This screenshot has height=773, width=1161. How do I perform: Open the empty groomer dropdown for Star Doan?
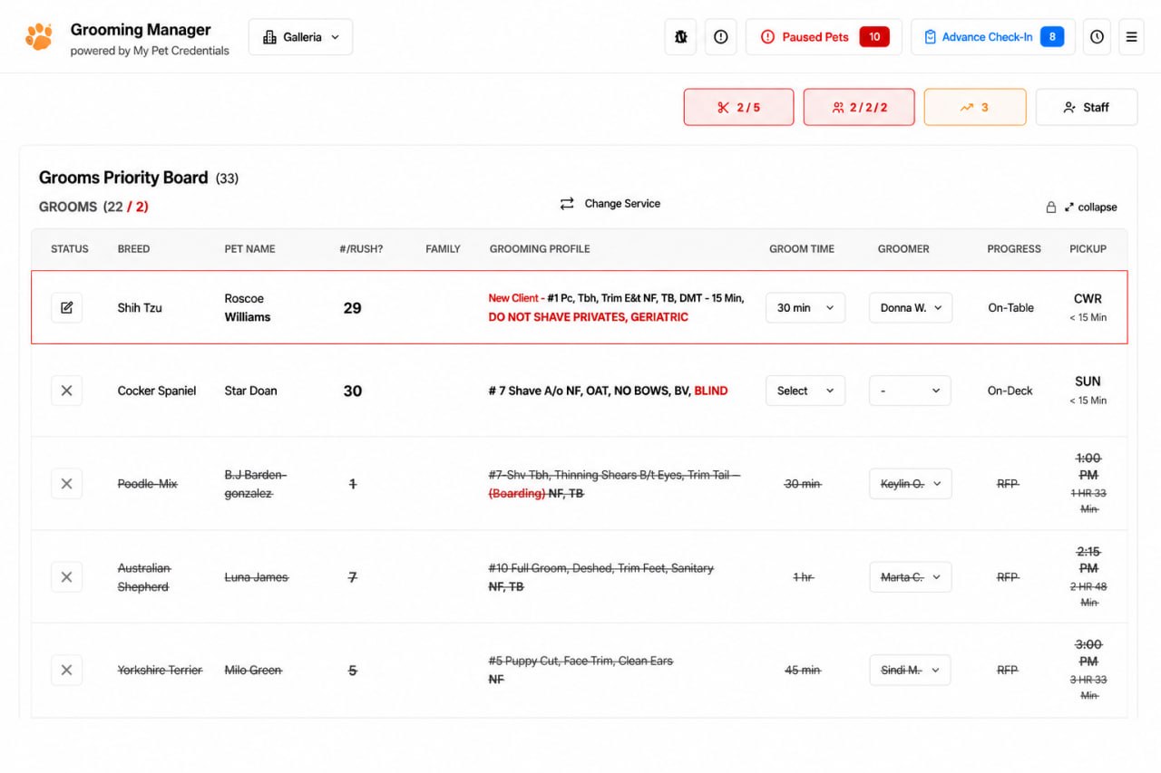tap(911, 391)
